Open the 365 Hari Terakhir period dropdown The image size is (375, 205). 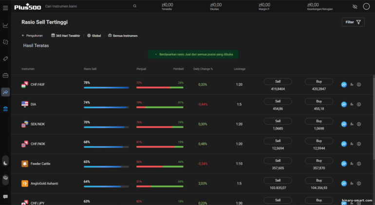click(65, 36)
